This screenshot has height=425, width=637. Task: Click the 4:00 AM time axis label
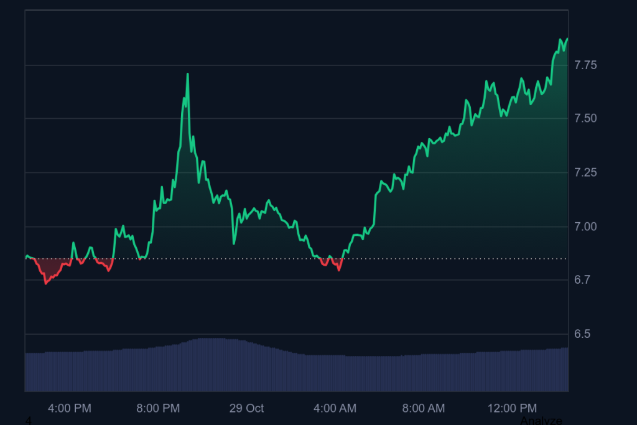(x=335, y=408)
